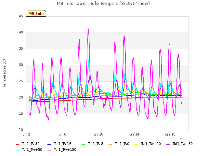208x156 pixels.
Task: Select the Tul1_Tw+100 legend label
Action: (x=65, y=149)
